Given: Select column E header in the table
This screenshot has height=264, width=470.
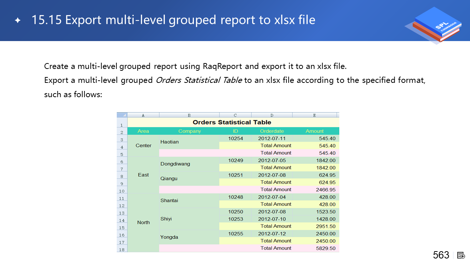Looking at the screenshot, I should [x=315, y=115].
